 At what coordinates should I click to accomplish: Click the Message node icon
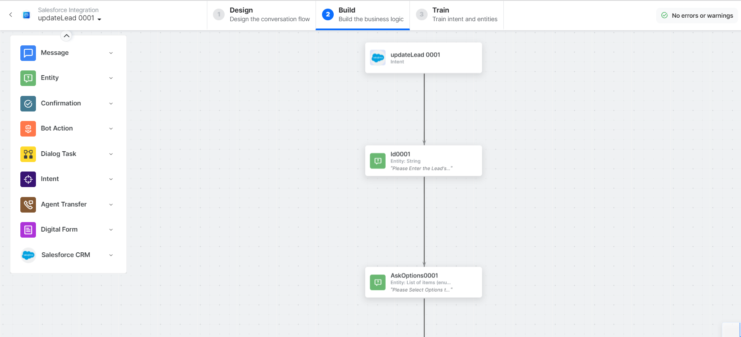pyautogui.click(x=28, y=53)
